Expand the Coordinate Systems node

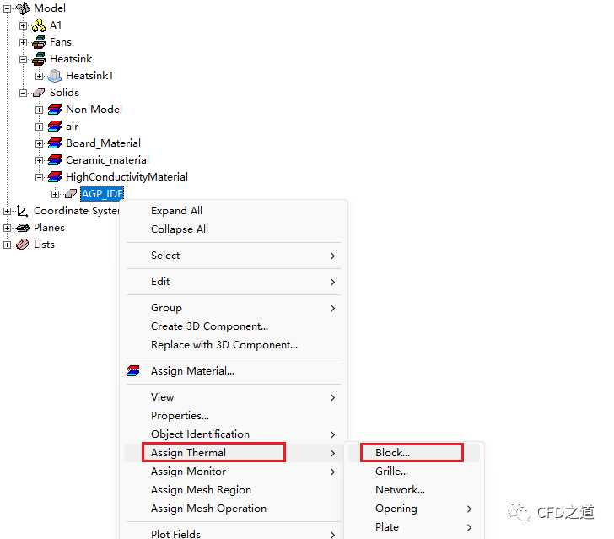click(x=7, y=211)
